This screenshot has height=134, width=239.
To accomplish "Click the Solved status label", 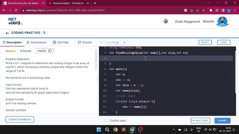I will (26, 51).
